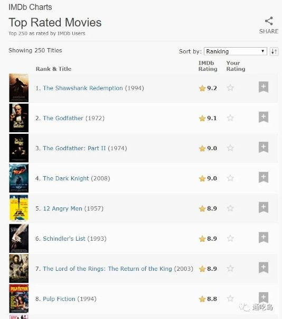Viewport: 282px width, 319px height.
Task: Toggle ascending/descending sort order button
Action: point(274,51)
